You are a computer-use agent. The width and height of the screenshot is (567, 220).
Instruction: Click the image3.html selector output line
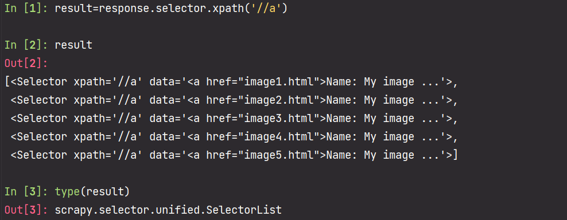click(x=234, y=119)
